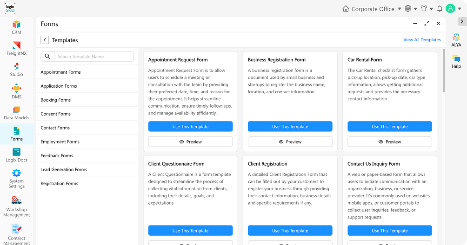This screenshot has width=467, height=245.
Task: Select Appointment Forms category
Action: click(x=60, y=72)
